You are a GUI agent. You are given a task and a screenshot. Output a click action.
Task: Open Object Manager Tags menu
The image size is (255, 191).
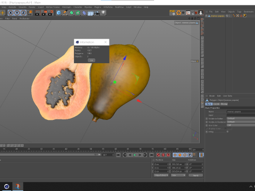[x=239, y=12]
